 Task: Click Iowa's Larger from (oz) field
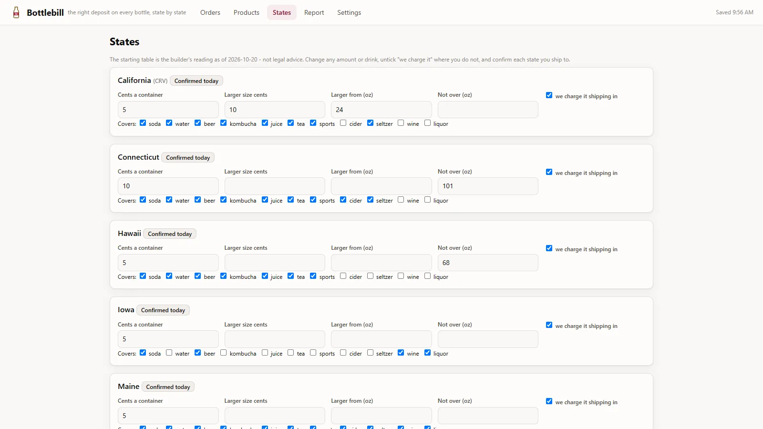tap(381, 339)
